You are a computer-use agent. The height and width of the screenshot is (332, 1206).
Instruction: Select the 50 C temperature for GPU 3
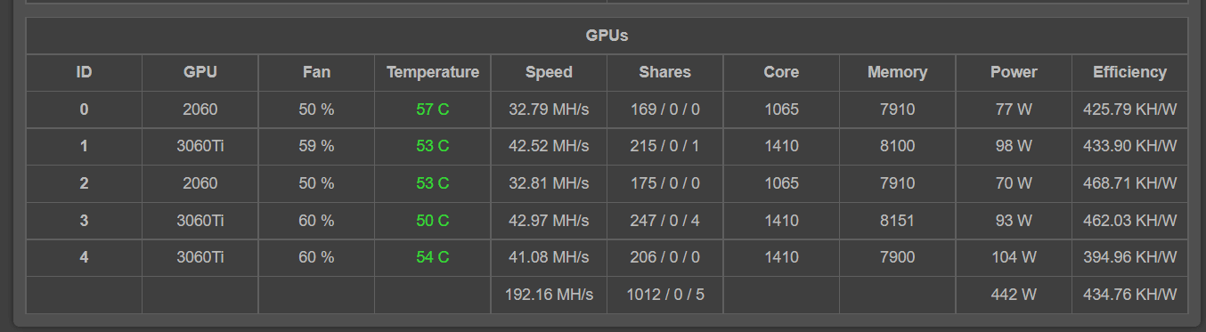tap(432, 220)
